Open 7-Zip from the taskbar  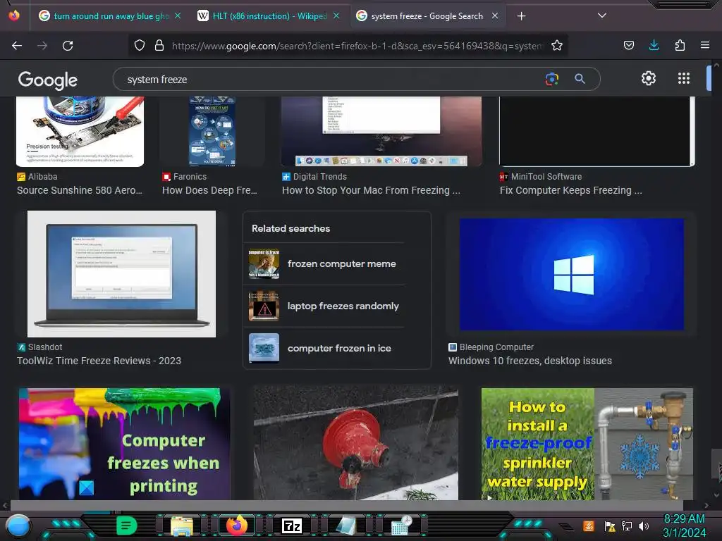pyautogui.click(x=292, y=526)
